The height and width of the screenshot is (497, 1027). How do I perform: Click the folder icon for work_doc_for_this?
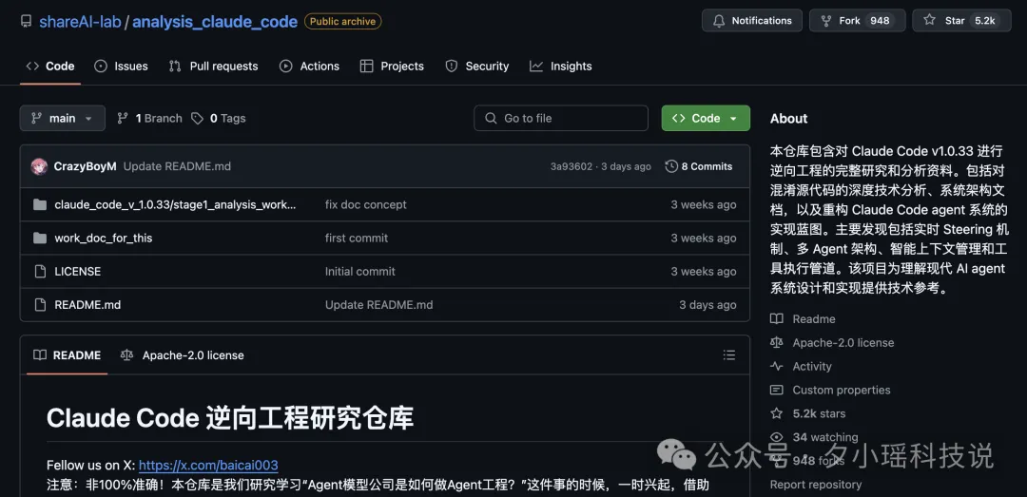(40, 239)
